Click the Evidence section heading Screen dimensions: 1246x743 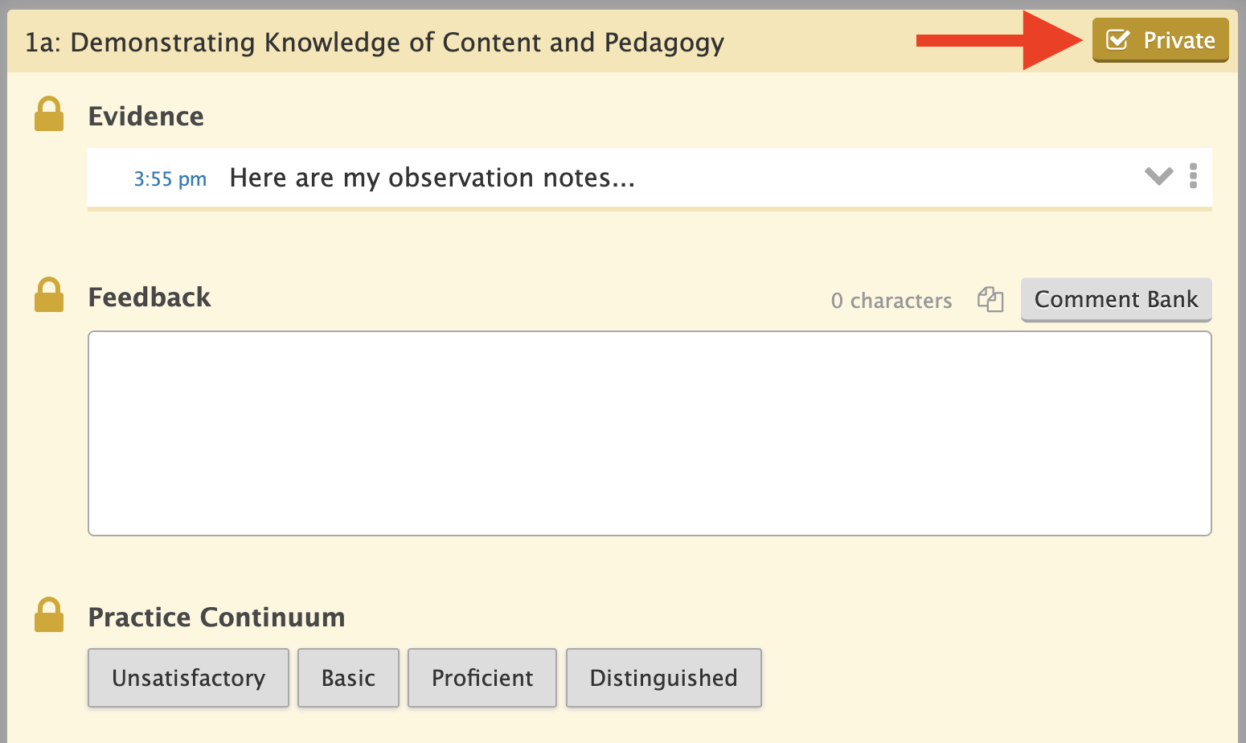(x=146, y=116)
